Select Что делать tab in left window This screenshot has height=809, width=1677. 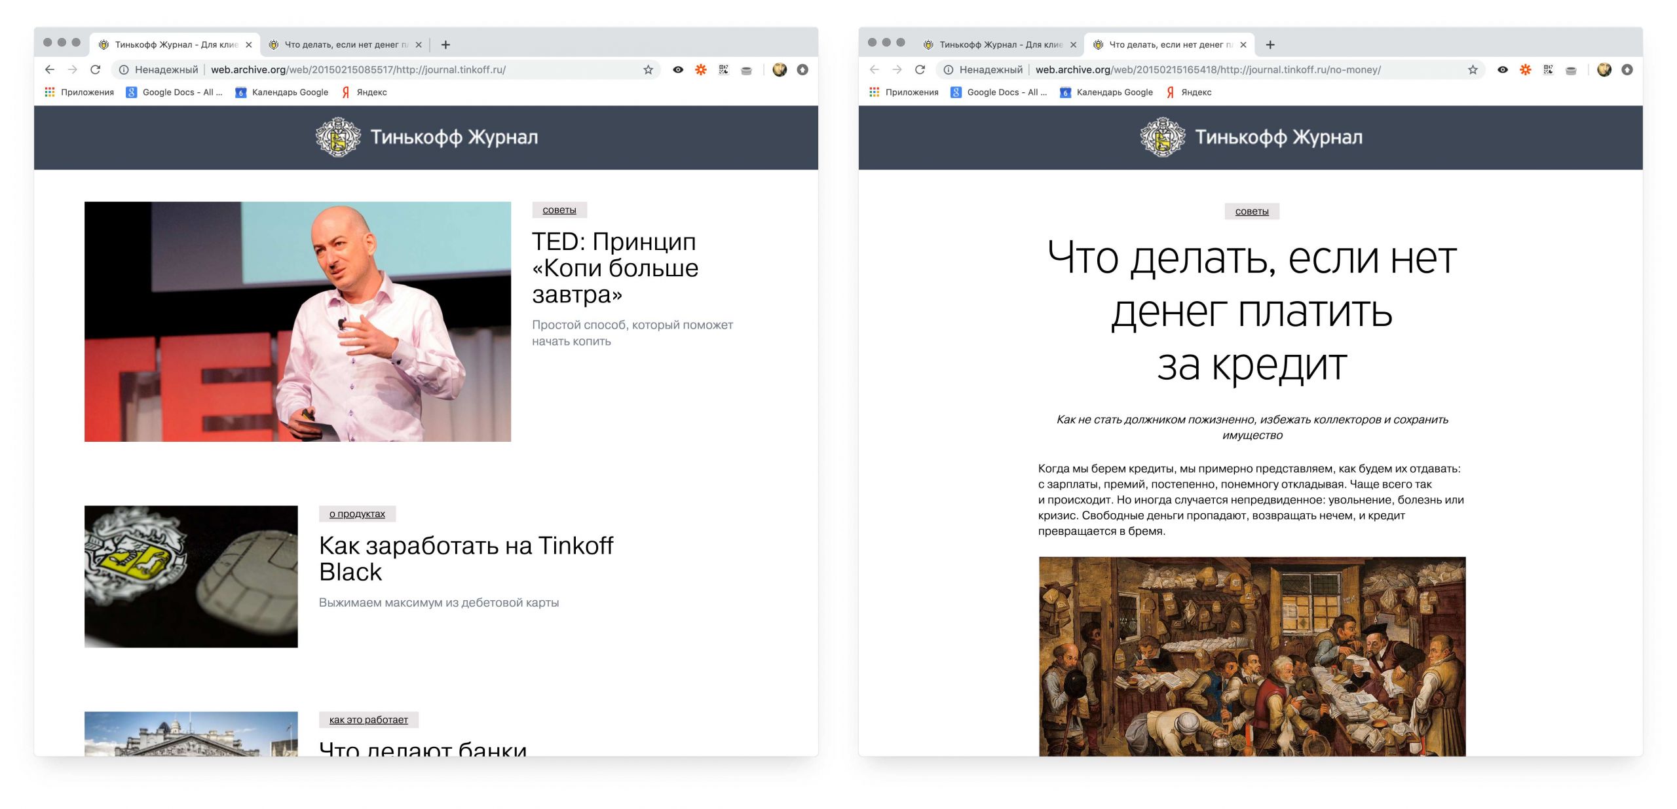345,45
